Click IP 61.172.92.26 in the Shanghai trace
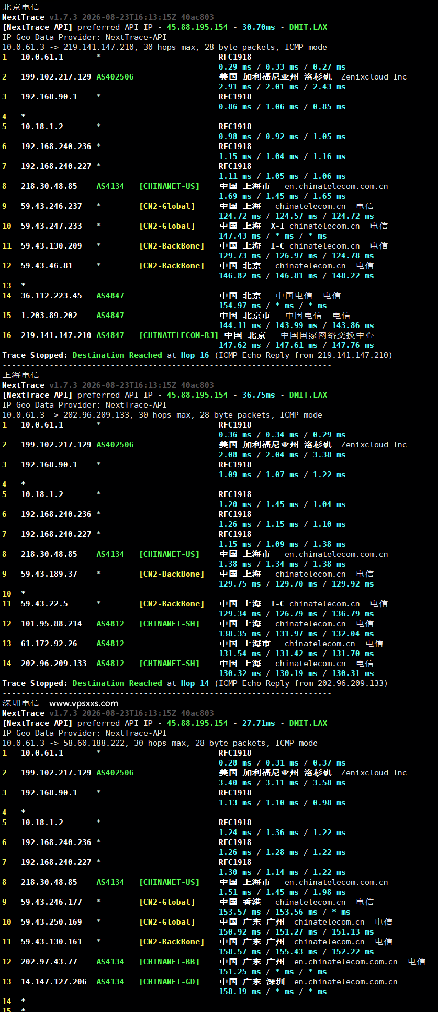 [x=49, y=644]
